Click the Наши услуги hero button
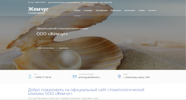The image size is (186, 100). [x=64, y=48]
